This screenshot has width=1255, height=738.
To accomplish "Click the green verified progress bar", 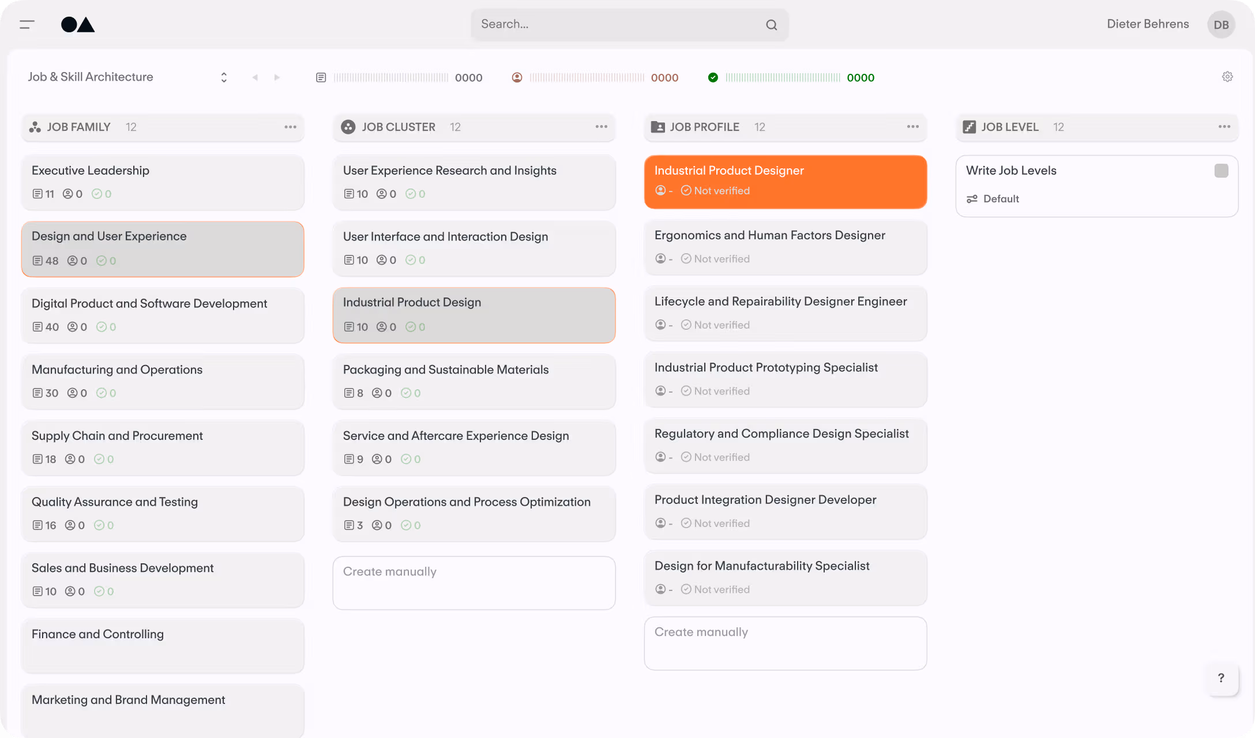I will (x=783, y=77).
